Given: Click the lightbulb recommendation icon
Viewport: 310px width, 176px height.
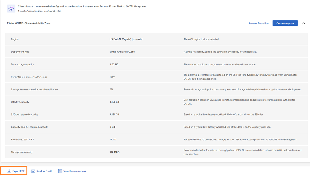Looking at the screenshot, I should coord(11,9).
